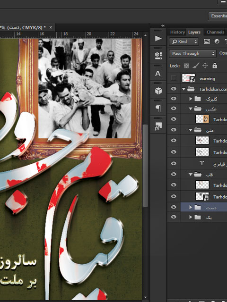
Task: Select second layer thumbnail in متن group
Action: pyautogui.click(x=202, y=152)
